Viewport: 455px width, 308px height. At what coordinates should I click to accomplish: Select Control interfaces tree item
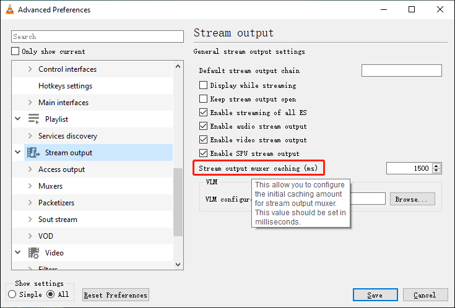pos(67,69)
